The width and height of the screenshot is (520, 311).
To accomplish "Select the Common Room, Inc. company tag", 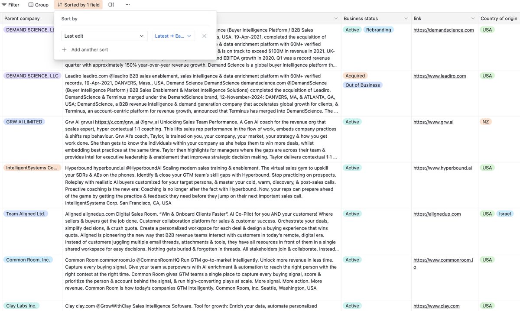I will tap(28, 259).
